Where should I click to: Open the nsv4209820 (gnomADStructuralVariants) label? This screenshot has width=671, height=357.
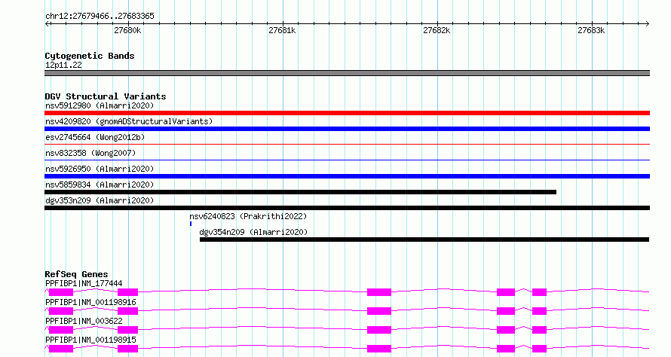coord(129,121)
